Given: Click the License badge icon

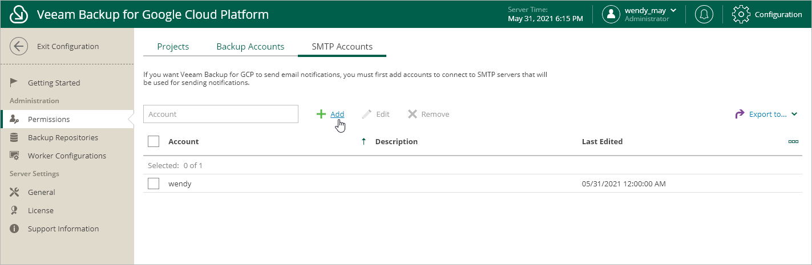Looking at the screenshot, I should tap(14, 210).
